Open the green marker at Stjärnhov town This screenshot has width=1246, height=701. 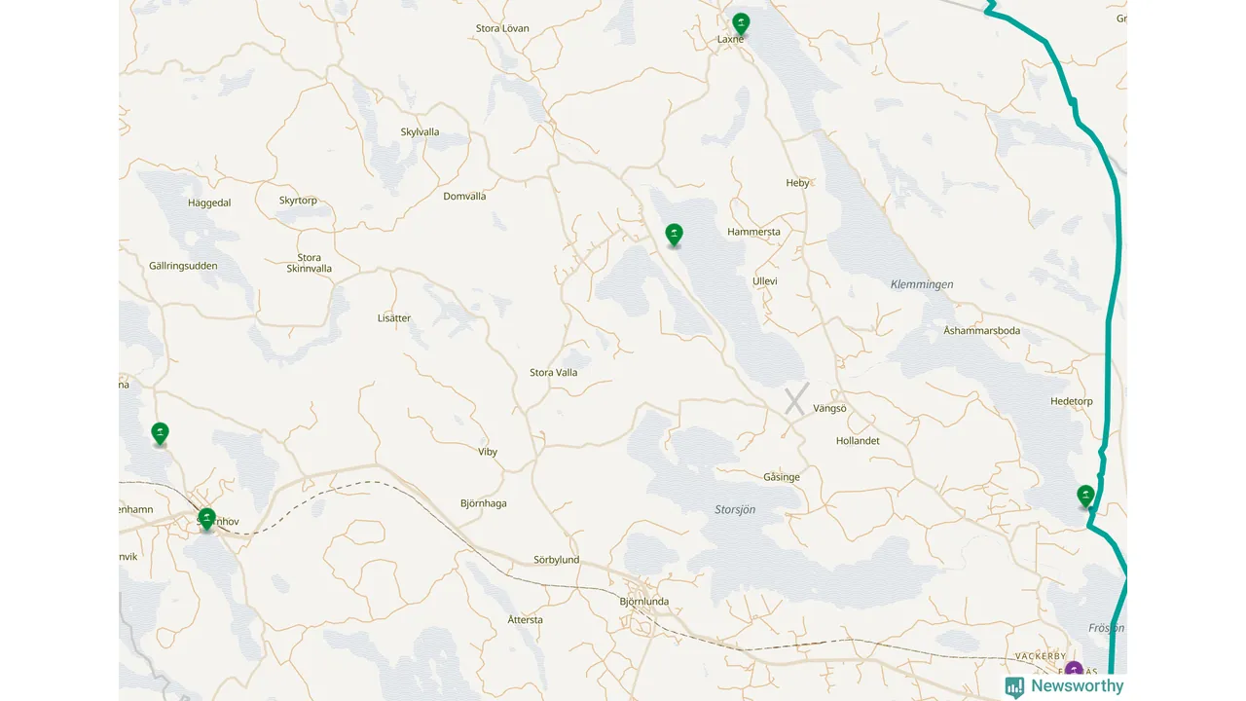pos(206,518)
